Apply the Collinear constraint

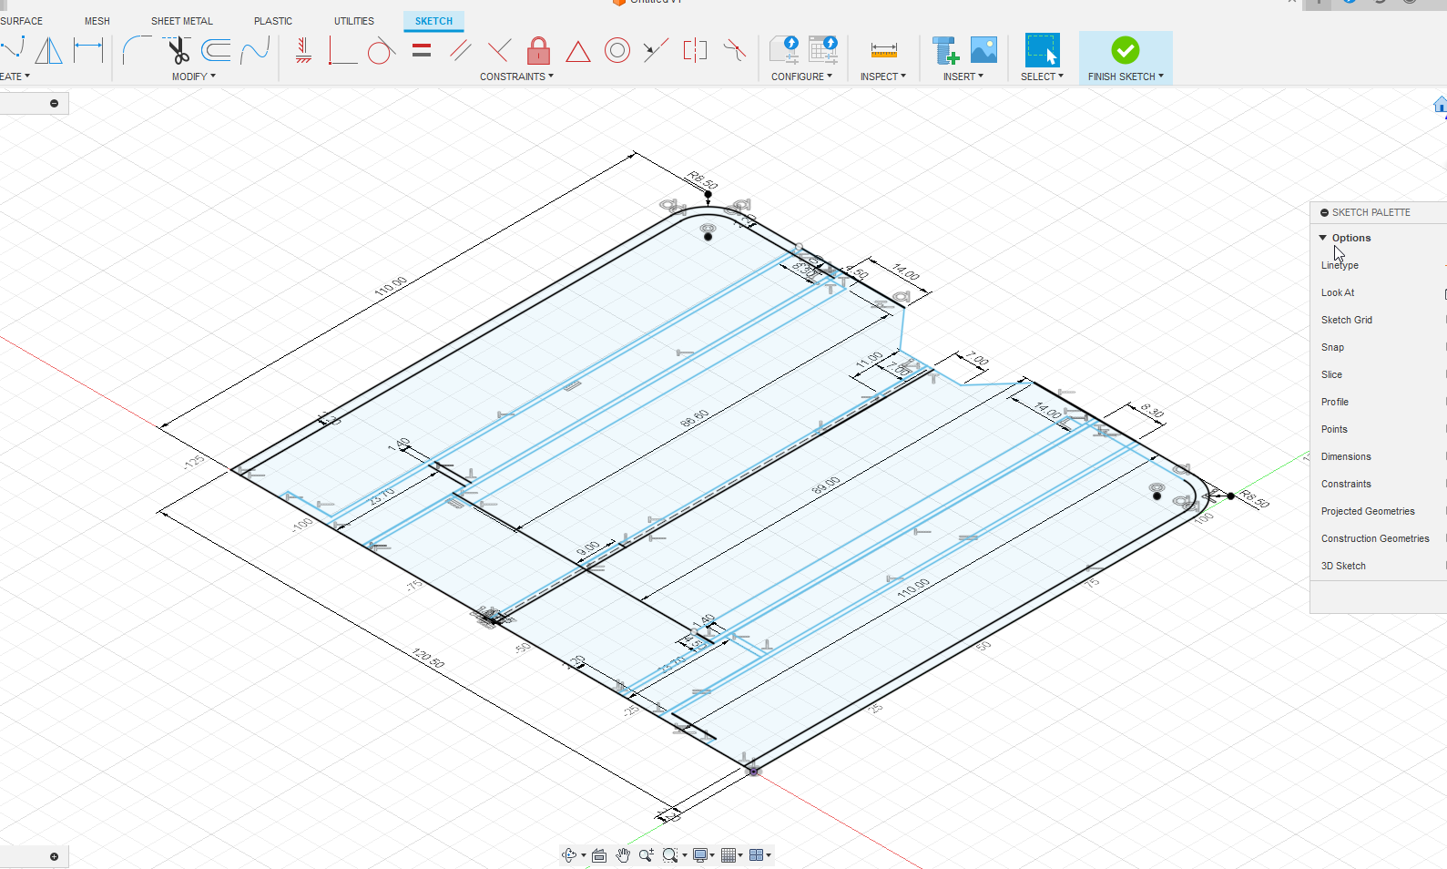pyautogui.click(x=656, y=50)
